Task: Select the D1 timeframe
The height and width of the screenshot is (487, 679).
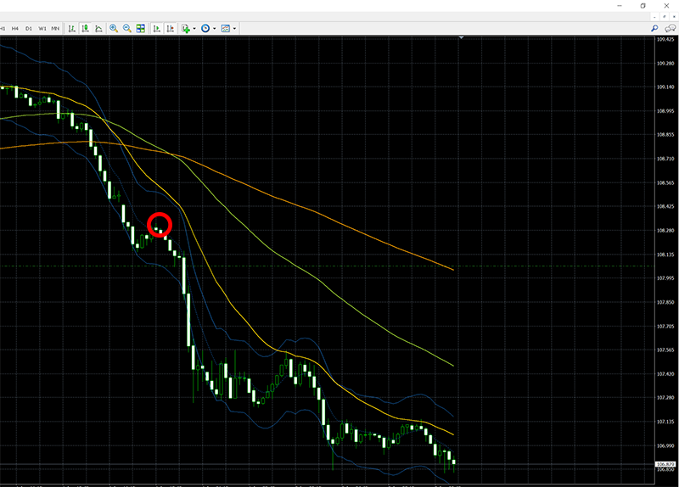Action: pos(29,28)
